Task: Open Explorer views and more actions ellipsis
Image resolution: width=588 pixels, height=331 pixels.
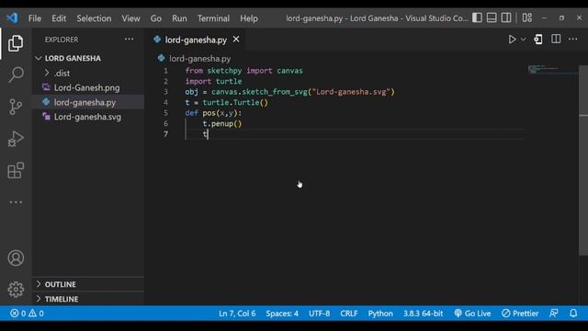Action: pyautogui.click(x=129, y=39)
